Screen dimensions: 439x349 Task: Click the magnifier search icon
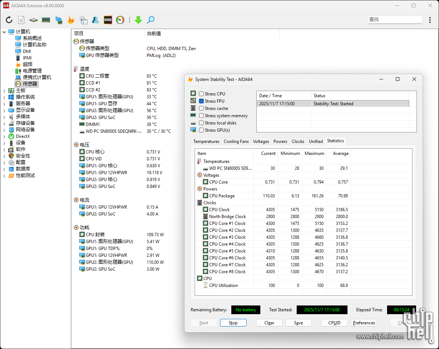(x=151, y=20)
